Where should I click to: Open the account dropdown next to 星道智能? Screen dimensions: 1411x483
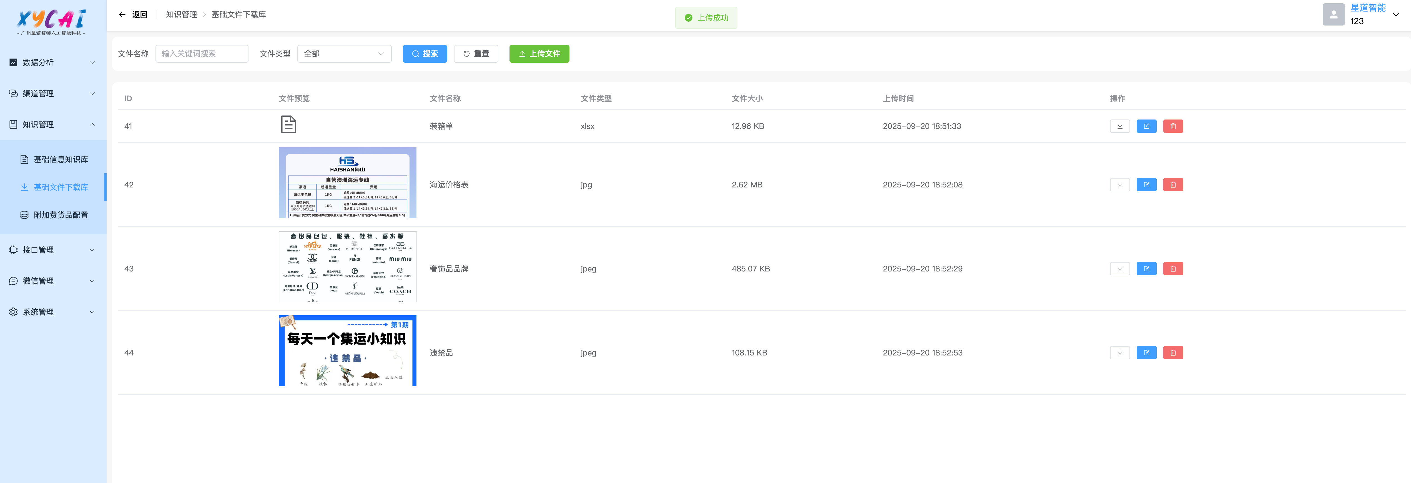1396,15
